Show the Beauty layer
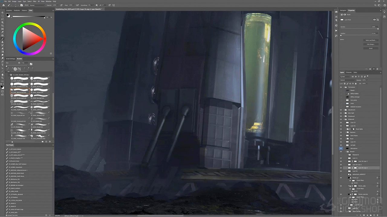This screenshot has width=387, height=217. pyautogui.click(x=341, y=90)
